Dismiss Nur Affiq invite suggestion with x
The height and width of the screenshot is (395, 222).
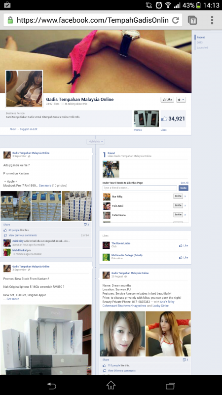[x=185, y=197]
